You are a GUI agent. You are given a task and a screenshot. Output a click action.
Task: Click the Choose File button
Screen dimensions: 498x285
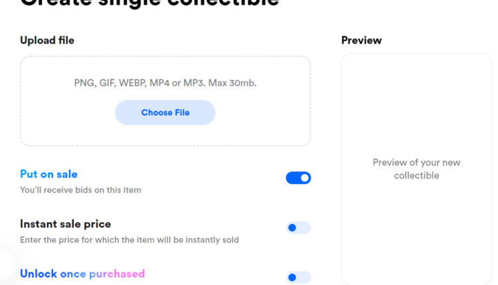165,113
